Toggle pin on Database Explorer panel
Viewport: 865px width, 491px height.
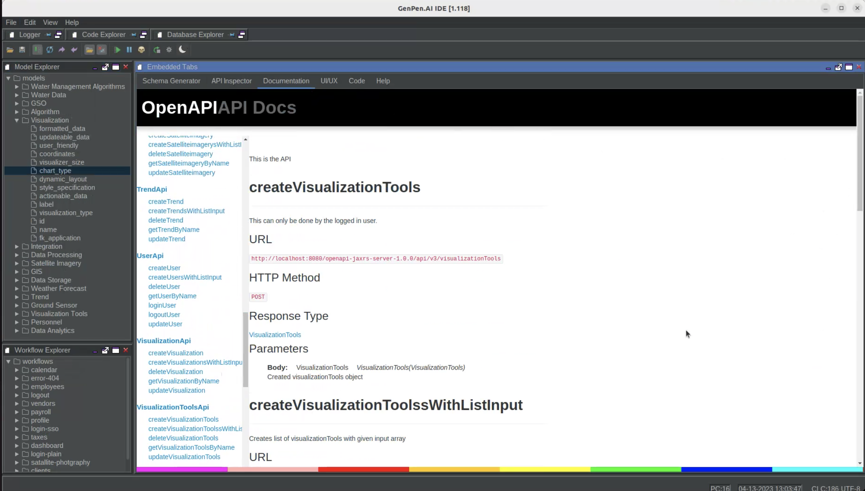(232, 35)
